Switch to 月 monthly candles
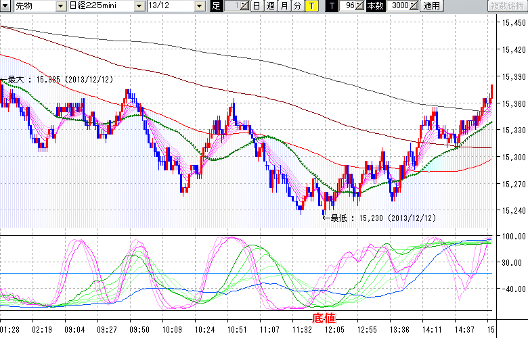This screenshot has width=528, height=338. [x=284, y=6]
